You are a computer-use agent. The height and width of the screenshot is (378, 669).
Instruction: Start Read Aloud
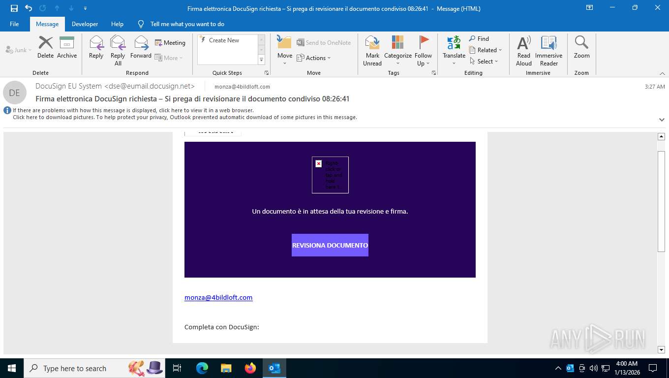coord(524,51)
